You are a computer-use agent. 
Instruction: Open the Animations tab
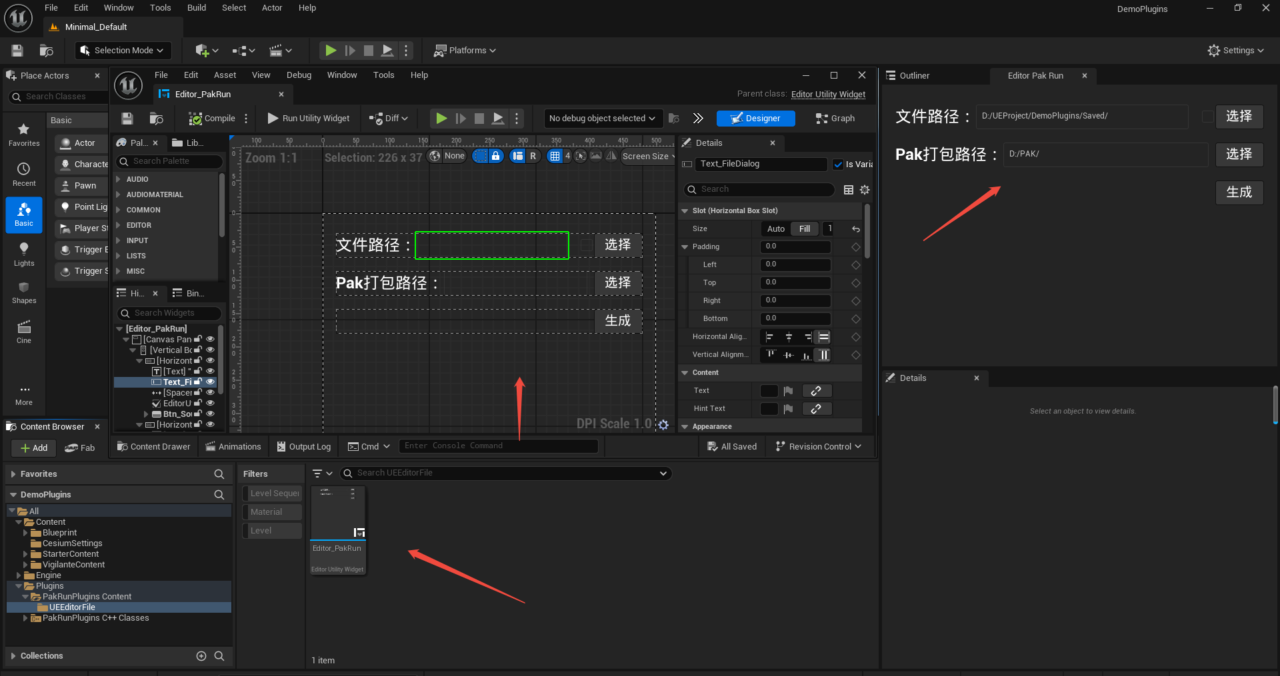tap(233, 447)
